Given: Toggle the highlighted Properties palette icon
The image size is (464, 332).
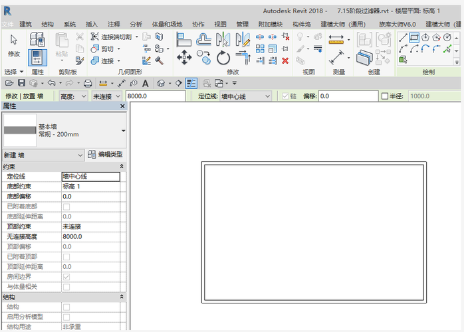Looking at the screenshot, I should pyautogui.click(x=37, y=58).
